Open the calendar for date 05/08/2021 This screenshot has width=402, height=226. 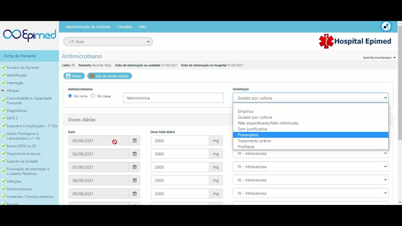134,141
